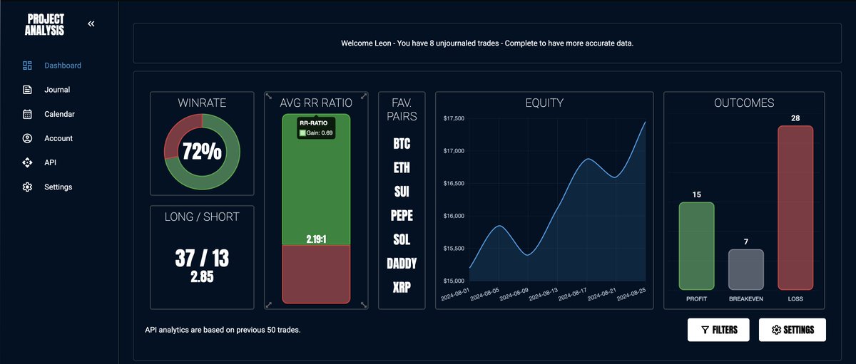Click the 37 / 13 long short value
The height and width of the screenshot is (364, 856).
click(x=202, y=259)
